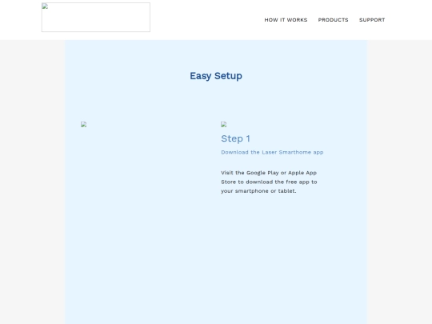This screenshot has height=324, width=432.
Task: Click the 'Visit the Google Play' paragraph
Action: pos(269,182)
